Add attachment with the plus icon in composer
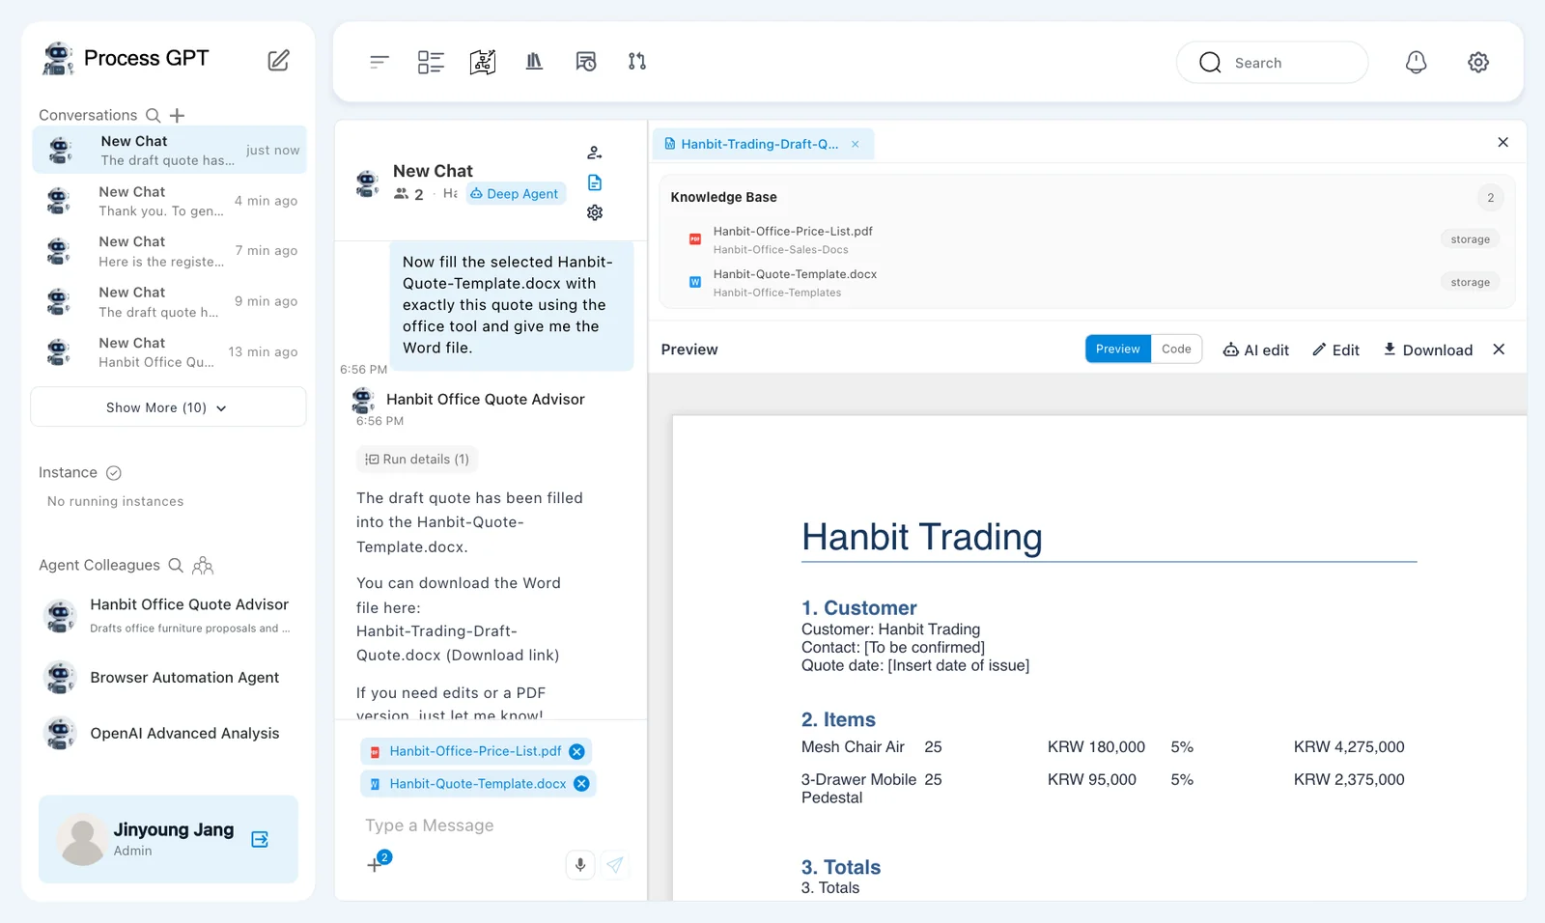The width and height of the screenshot is (1545, 923). click(375, 865)
